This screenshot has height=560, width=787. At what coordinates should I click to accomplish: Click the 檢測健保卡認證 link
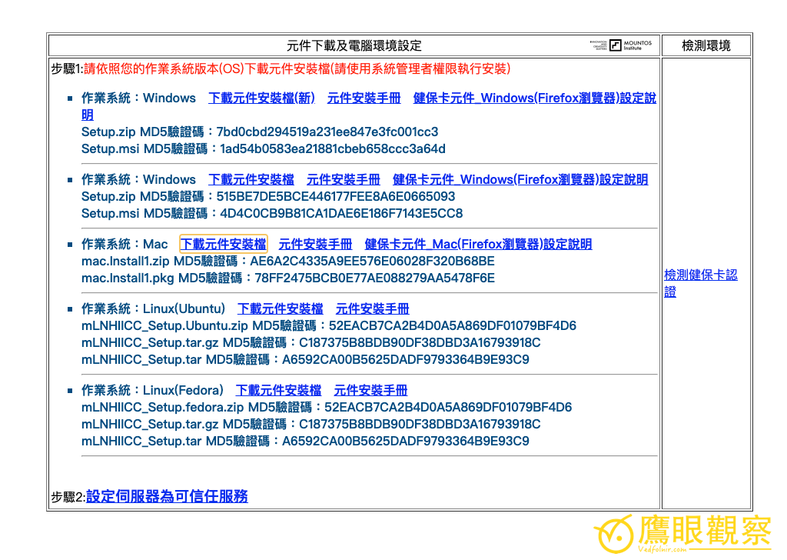[701, 283]
